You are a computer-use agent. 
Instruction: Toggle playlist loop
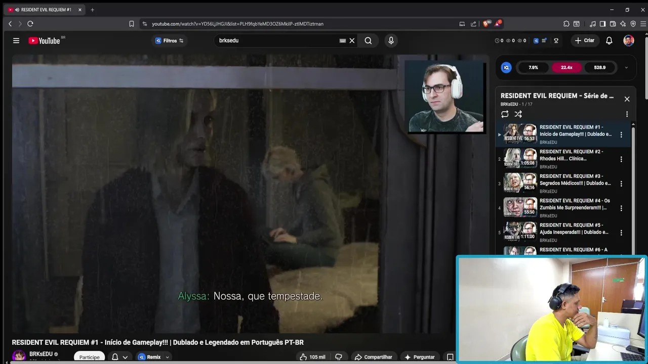point(505,114)
